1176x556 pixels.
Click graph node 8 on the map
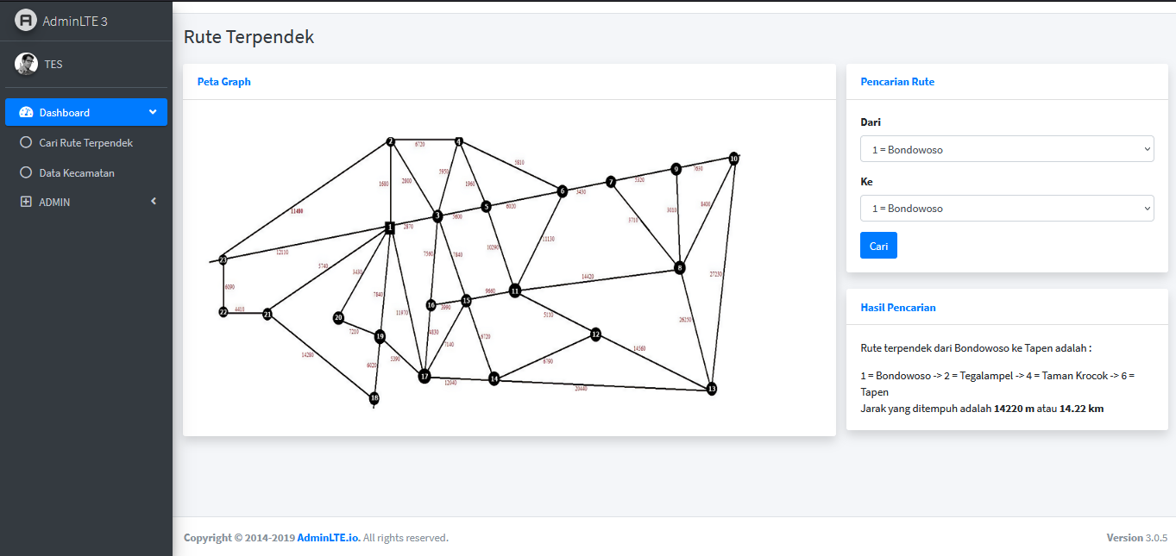click(680, 268)
